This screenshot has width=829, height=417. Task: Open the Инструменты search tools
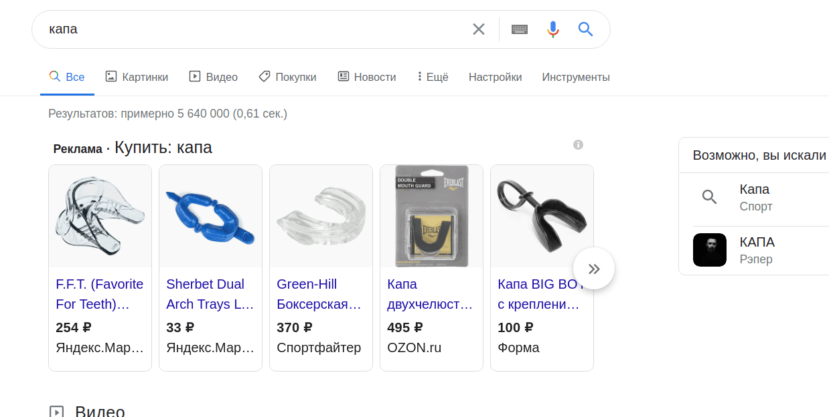click(576, 77)
